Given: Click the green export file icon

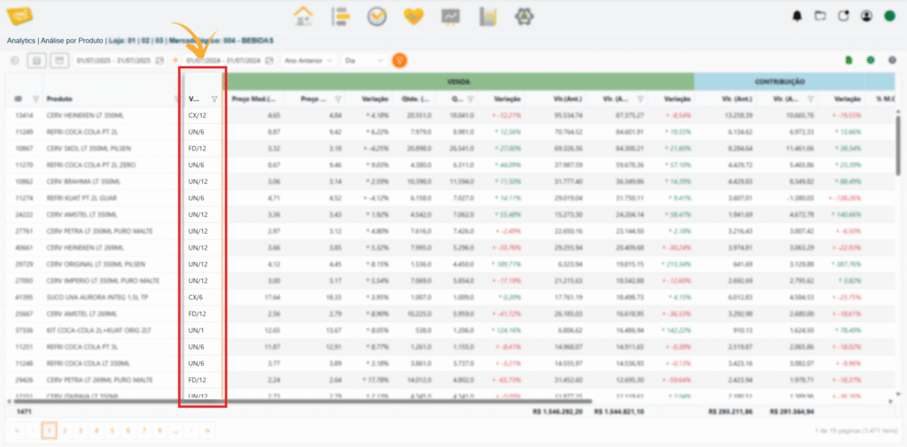Looking at the screenshot, I should [x=849, y=60].
